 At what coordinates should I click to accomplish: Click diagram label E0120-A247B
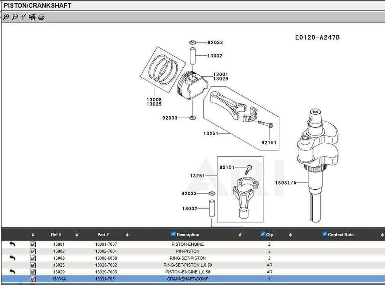[317, 37]
